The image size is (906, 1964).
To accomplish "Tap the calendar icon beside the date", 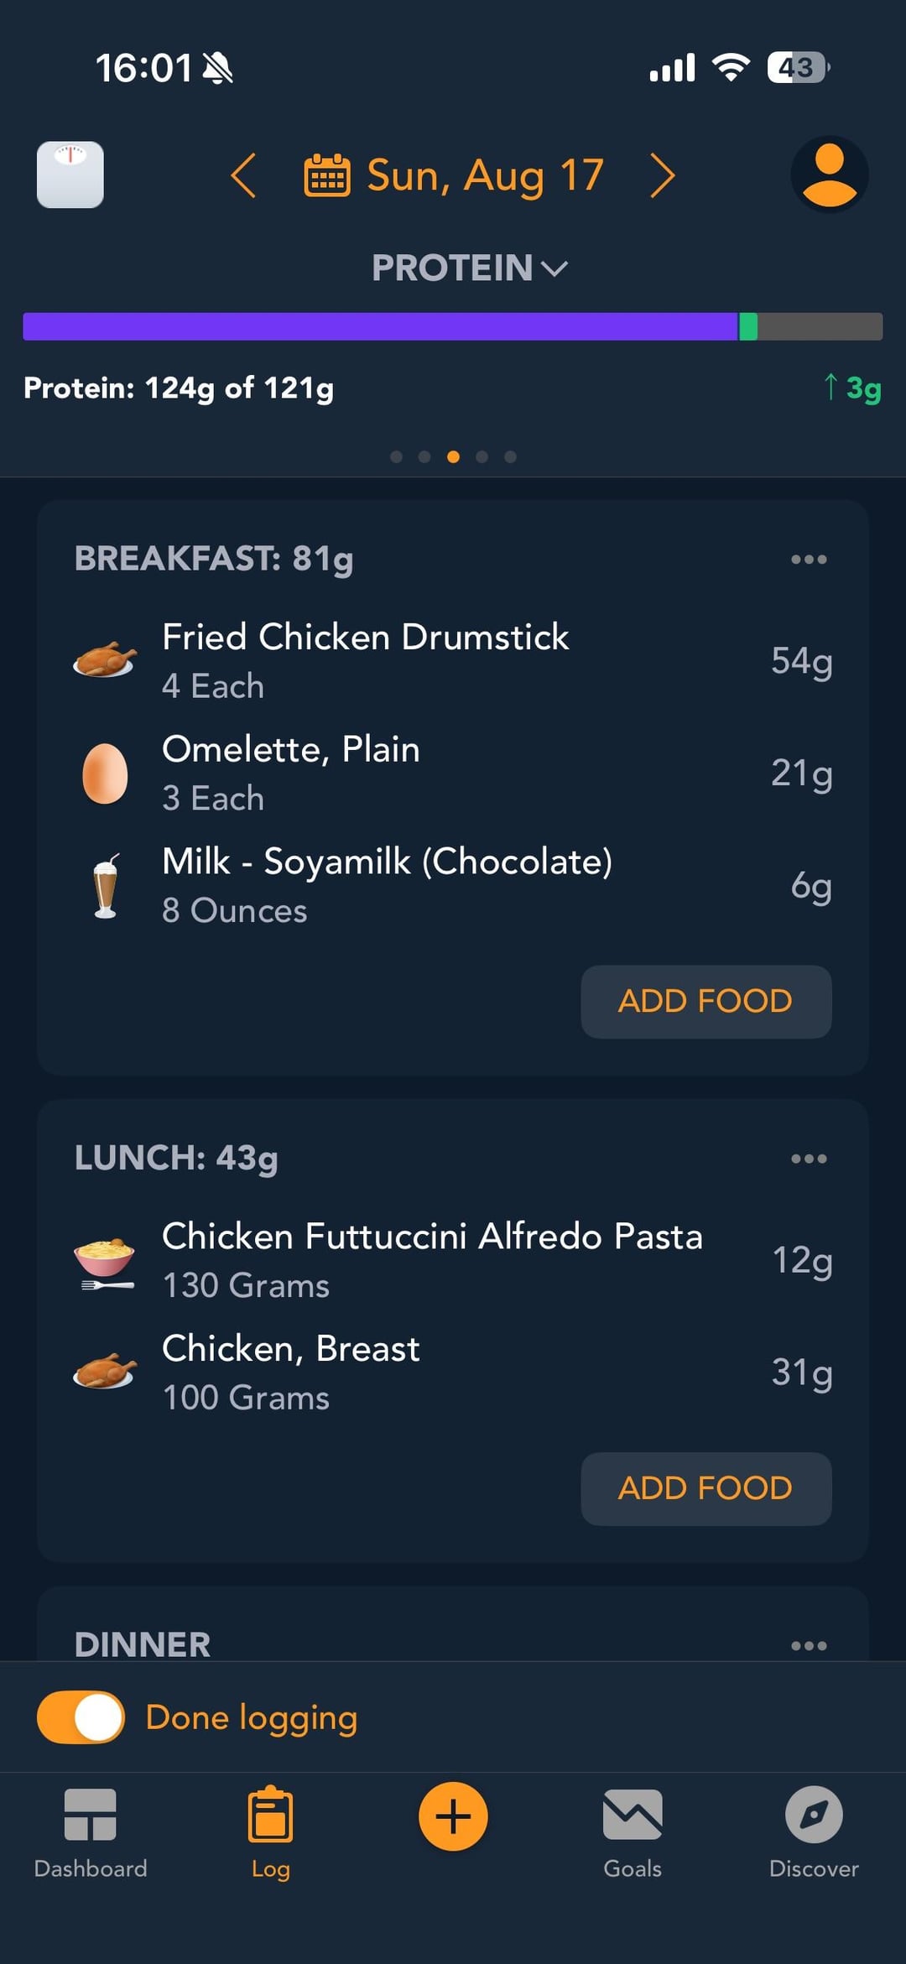I will coord(327,175).
